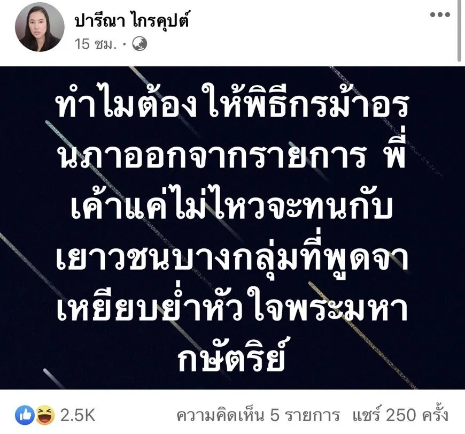465x434 pixels.
Task: Click the last word กษัตริย์ in the post
Action: (x=231, y=356)
